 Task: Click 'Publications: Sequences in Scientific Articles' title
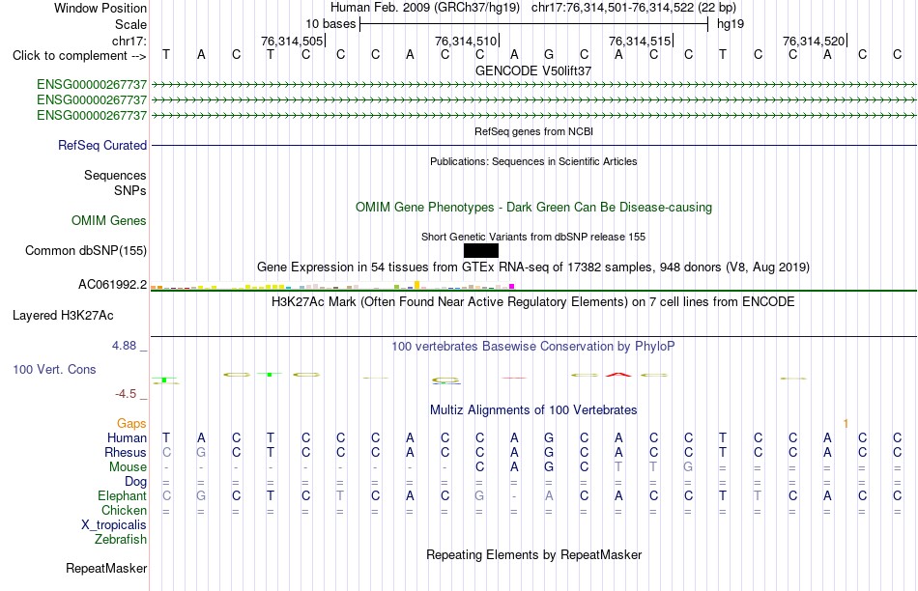[x=533, y=161]
